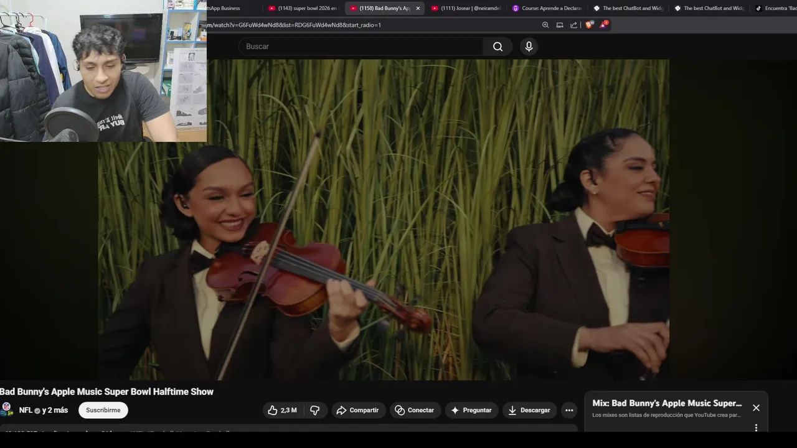Click the Conectar button
797x448 pixels.
[415, 410]
